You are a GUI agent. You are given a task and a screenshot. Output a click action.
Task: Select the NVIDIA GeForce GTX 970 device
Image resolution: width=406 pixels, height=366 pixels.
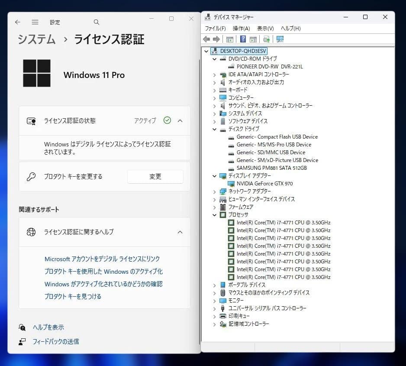pyautogui.click(x=264, y=183)
